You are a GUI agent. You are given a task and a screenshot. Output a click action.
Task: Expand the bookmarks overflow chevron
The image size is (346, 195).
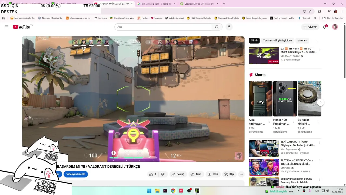click(315, 18)
